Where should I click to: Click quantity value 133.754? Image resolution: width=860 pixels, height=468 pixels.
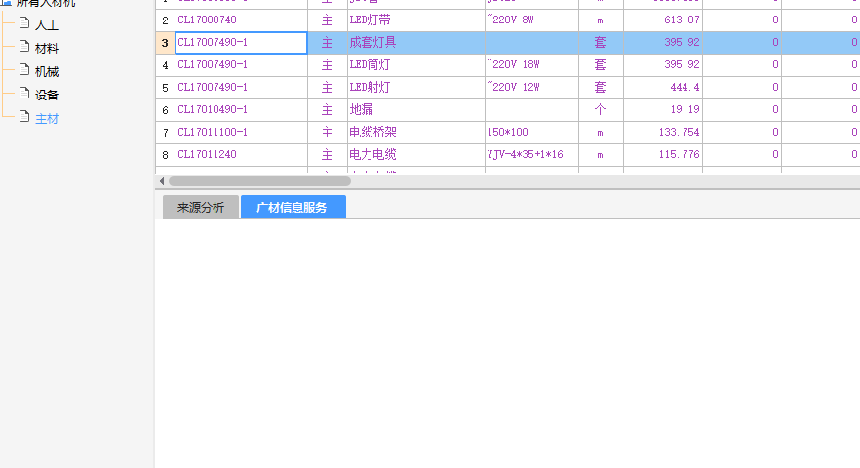[663, 133]
